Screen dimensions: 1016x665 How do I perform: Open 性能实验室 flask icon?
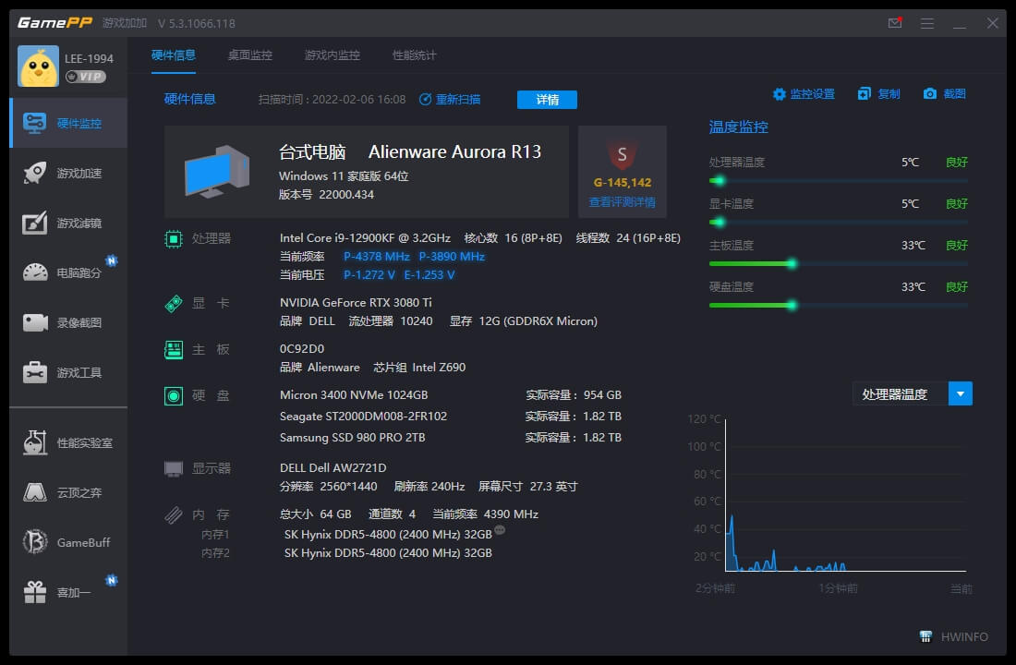click(35, 442)
